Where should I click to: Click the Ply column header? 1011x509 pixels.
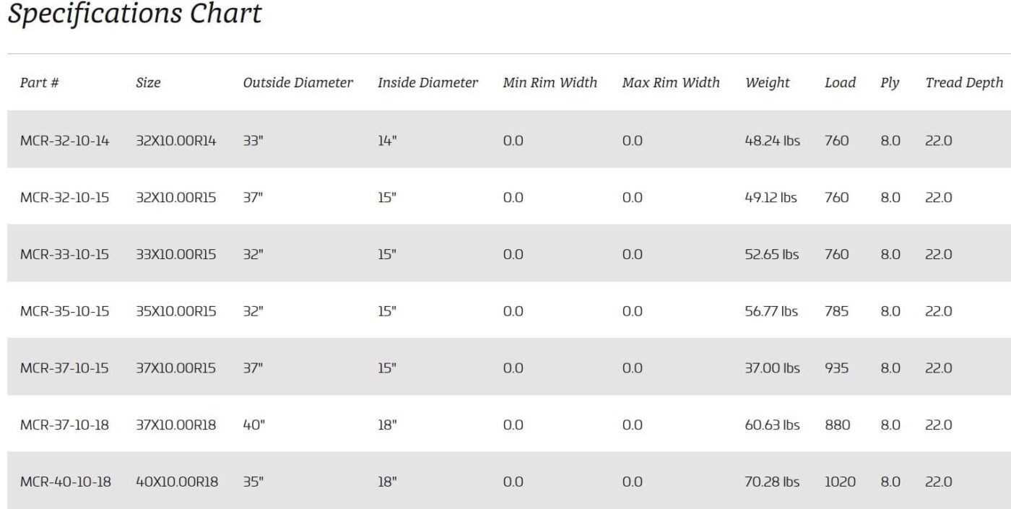point(890,84)
